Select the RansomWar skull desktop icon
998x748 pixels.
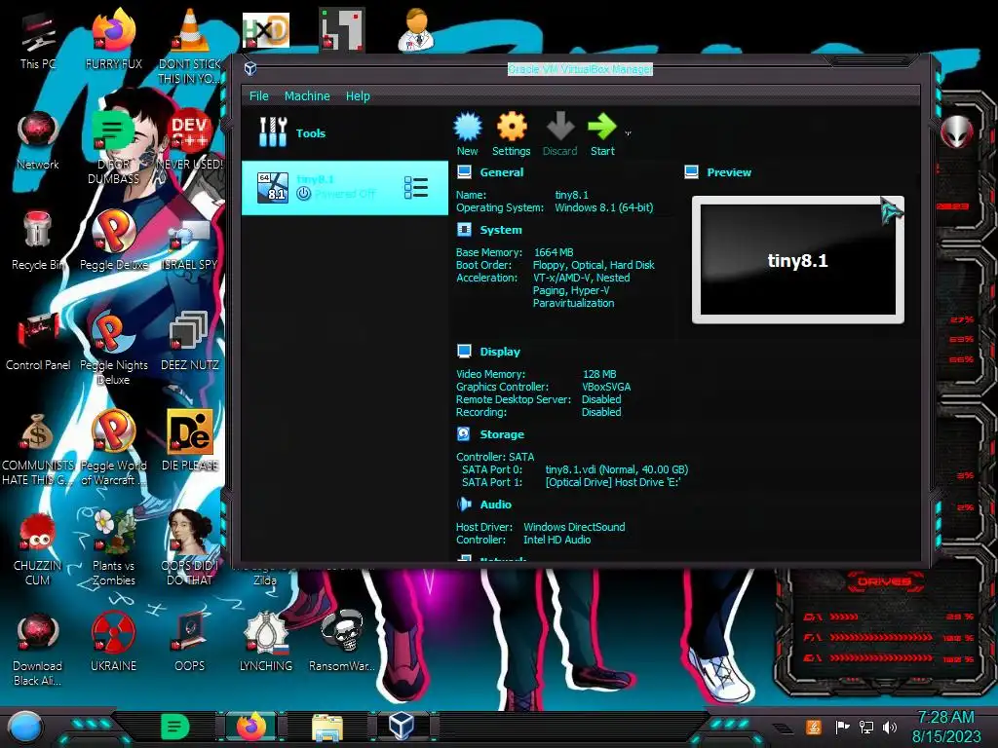342,641
